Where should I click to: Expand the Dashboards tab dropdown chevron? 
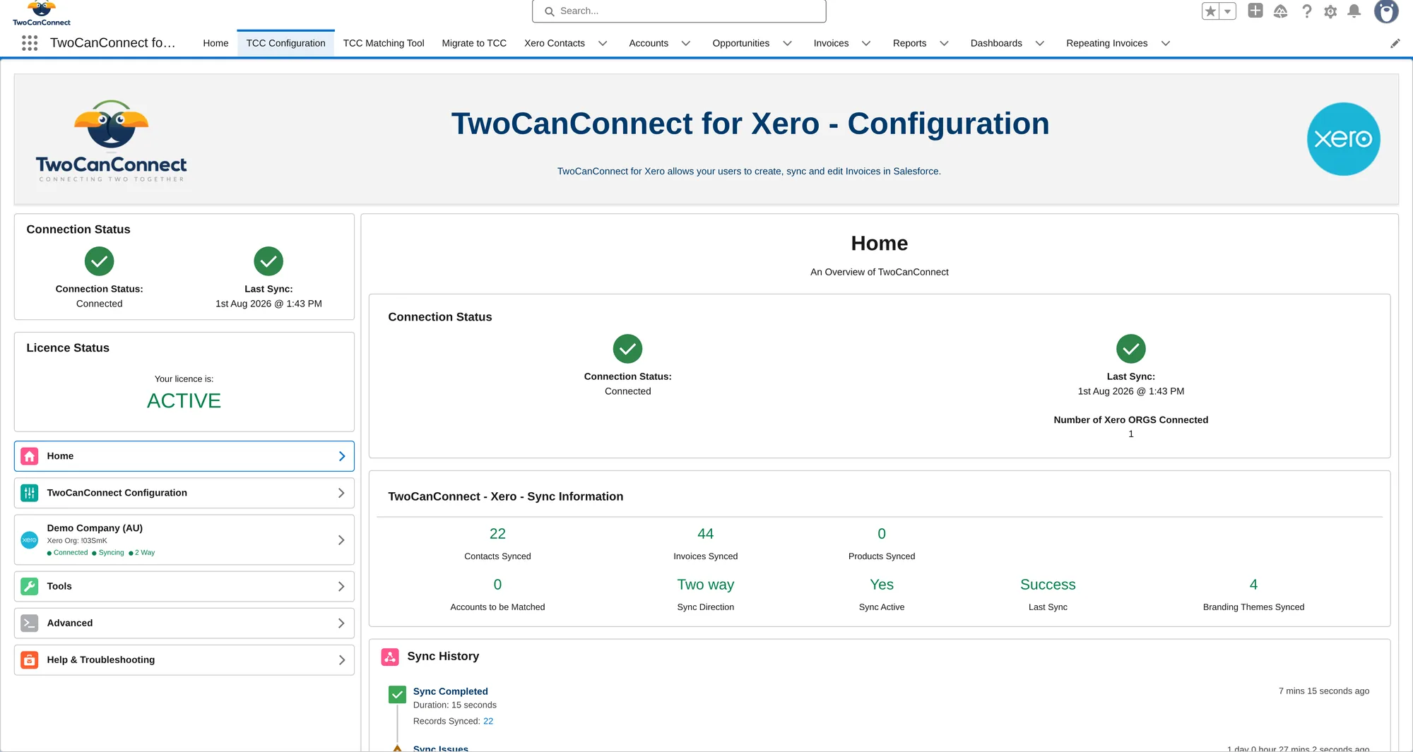click(x=1040, y=43)
